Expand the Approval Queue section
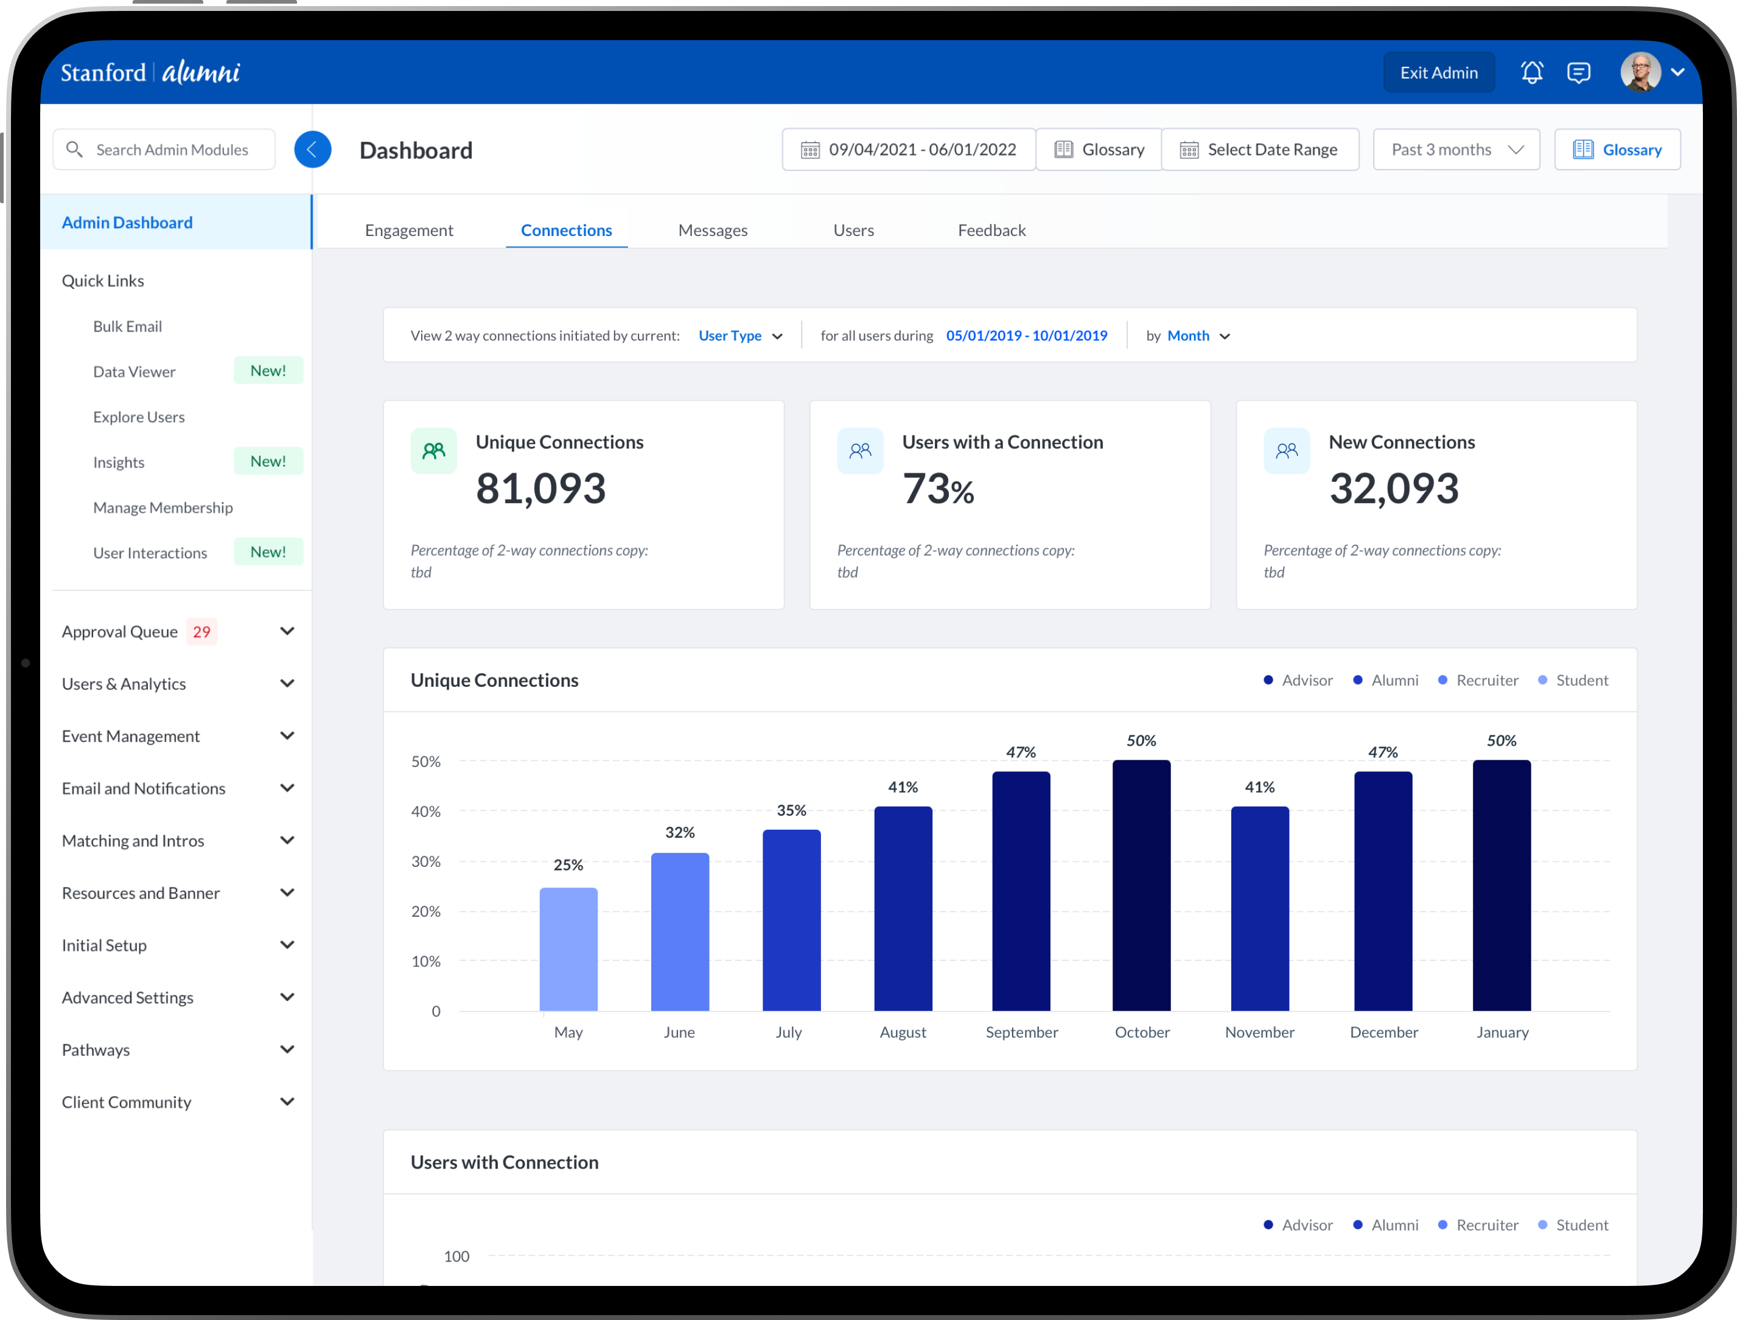Viewport: 1737px width, 1320px height. [287, 631]
